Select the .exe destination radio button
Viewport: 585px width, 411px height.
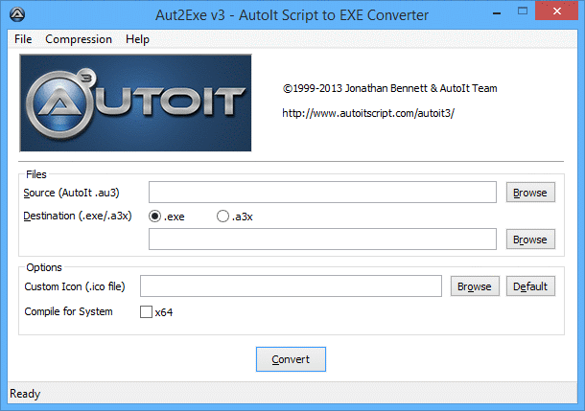154,217
